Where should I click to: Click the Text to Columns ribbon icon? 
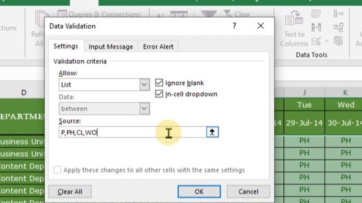[x=294, y=28]
